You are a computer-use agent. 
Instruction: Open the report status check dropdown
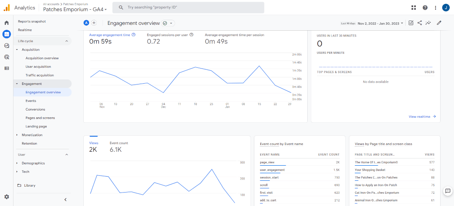[168, 23]
